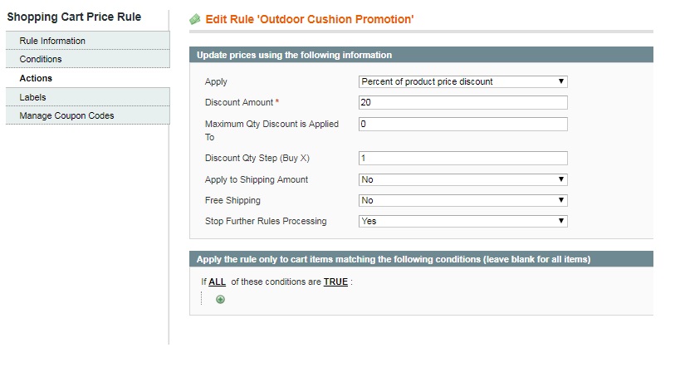Viewport: 680px width, 382px height.
Task: Expand the Apply to Shipping Amount dropdown
Action: tap(462, 179)
